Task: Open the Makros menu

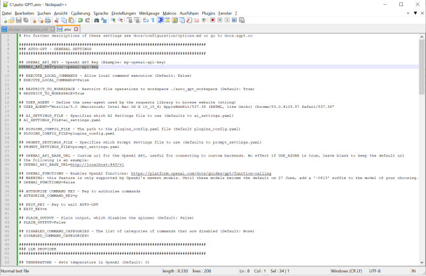Action: click(x=170, y=13)
